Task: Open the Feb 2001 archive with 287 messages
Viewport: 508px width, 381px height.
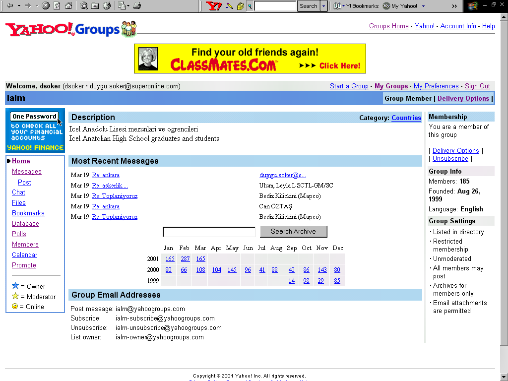Action: [x=186, y=259]
